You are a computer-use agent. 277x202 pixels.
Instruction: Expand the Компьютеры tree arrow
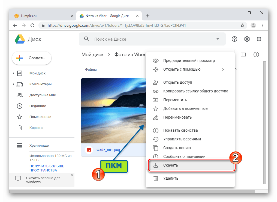click(13, 84)
